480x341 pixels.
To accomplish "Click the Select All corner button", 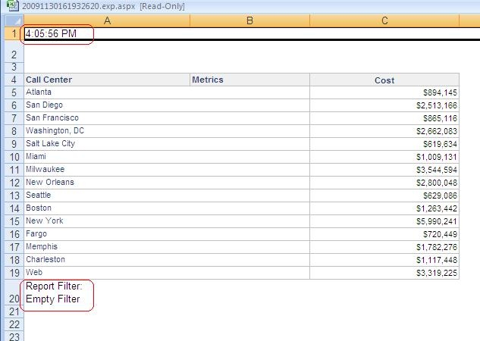I will click(x=14, y=20).
